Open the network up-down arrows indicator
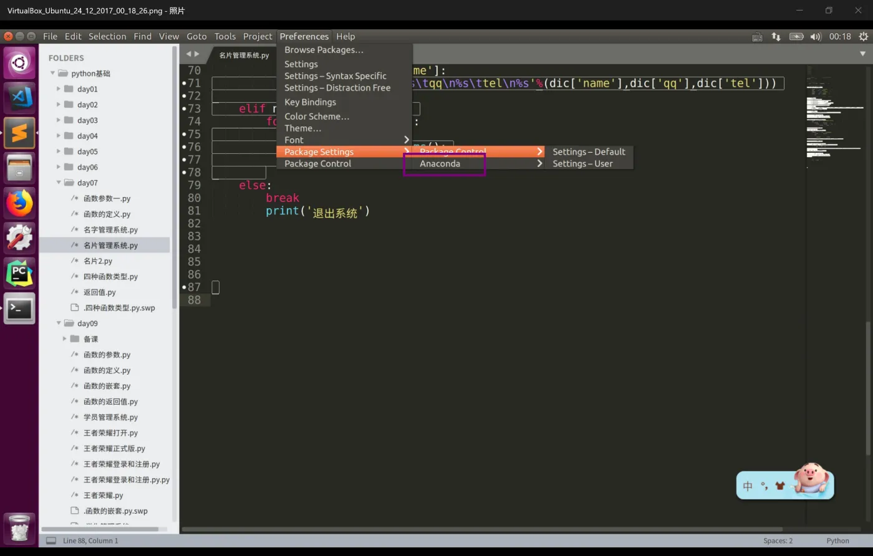The width and height of the screenshot is (873, 556). point(776,36)
